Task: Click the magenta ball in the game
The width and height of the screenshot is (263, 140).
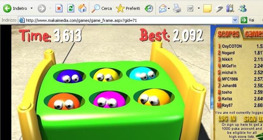Action: click(x=109, y=100)
